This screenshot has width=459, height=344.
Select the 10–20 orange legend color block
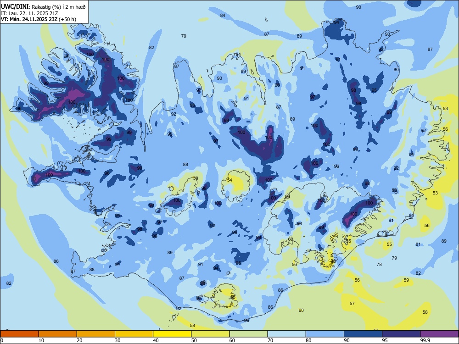58,334
